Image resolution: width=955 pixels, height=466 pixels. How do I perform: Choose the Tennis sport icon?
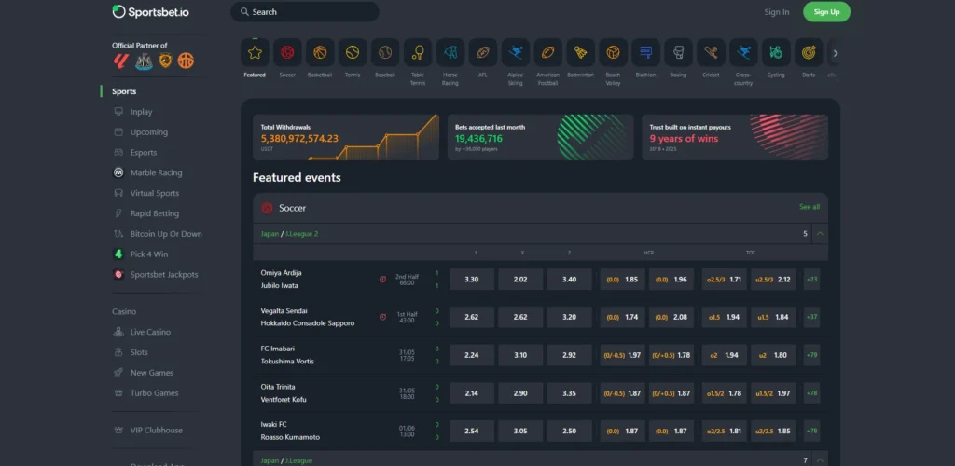tap(353, 53)
